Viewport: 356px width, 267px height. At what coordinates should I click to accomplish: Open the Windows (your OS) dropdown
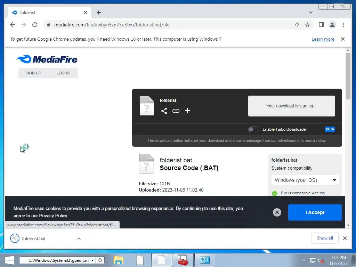305,180
